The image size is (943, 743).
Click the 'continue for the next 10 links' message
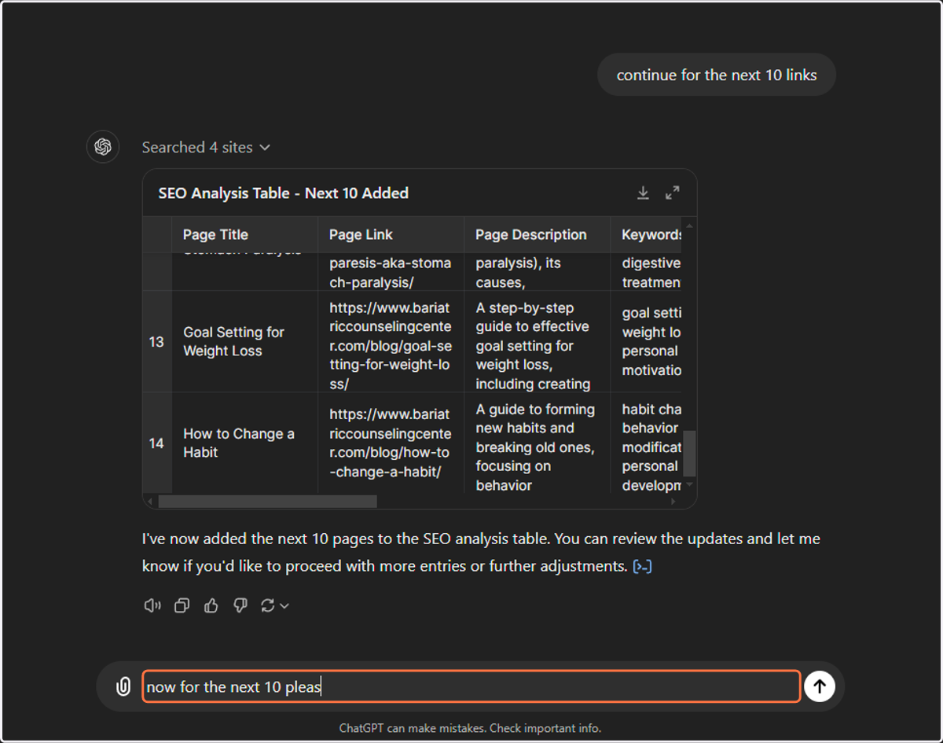click(x=717, y=75)
